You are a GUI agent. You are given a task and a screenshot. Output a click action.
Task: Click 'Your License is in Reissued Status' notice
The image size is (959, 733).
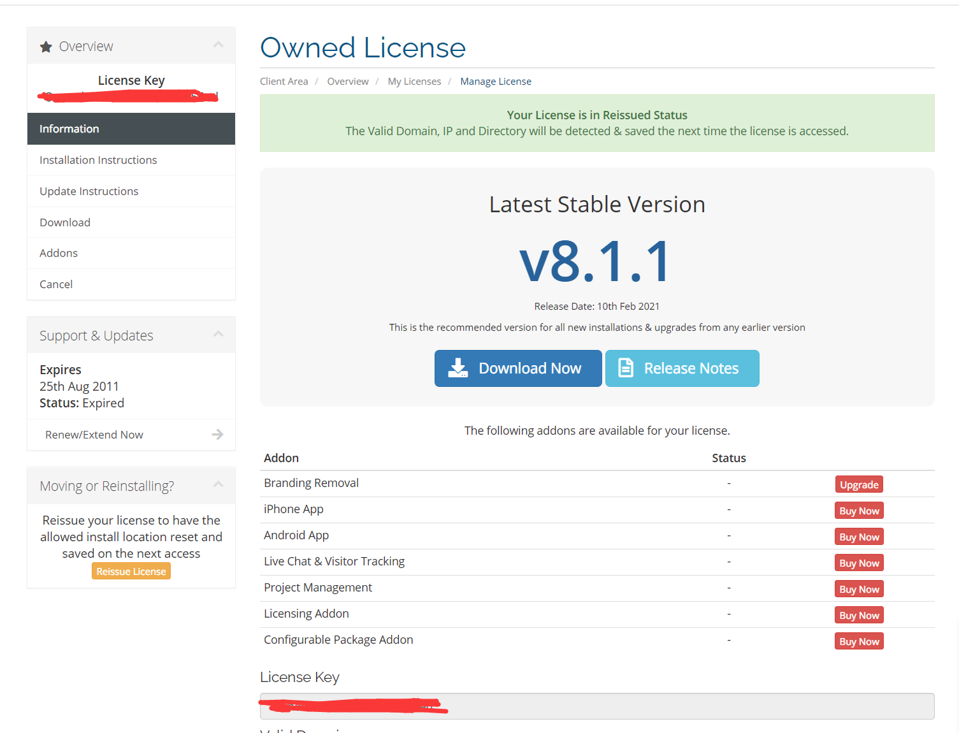(x=597, y=115)
